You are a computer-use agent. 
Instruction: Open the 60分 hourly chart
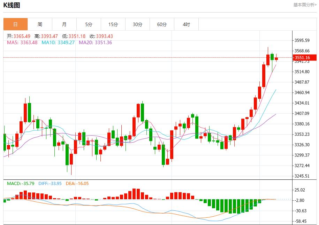click(162, 24)
